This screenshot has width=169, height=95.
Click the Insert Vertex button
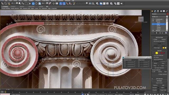[x=159, y=83]
